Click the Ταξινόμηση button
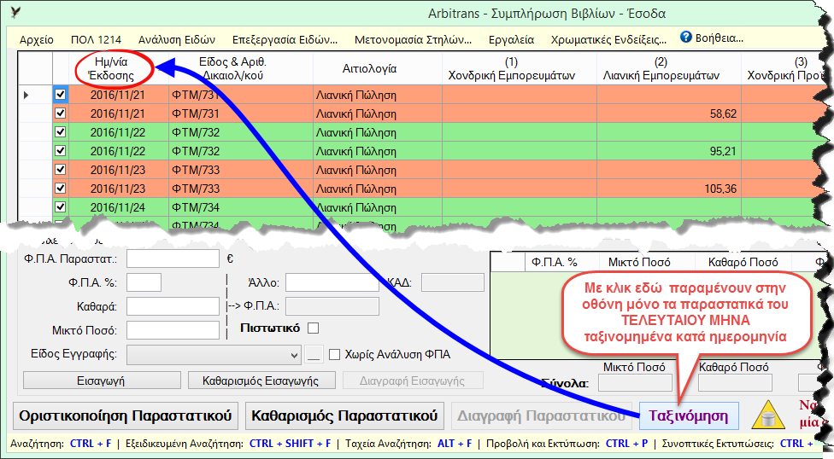This screenshot has height=459, width=834. [688, 415]
